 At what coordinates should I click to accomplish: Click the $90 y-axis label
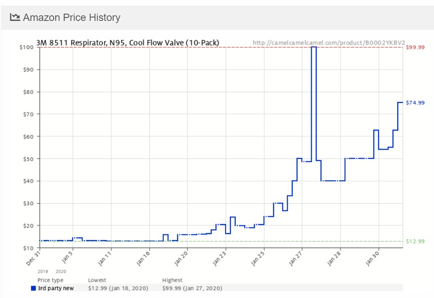(29, 70)
